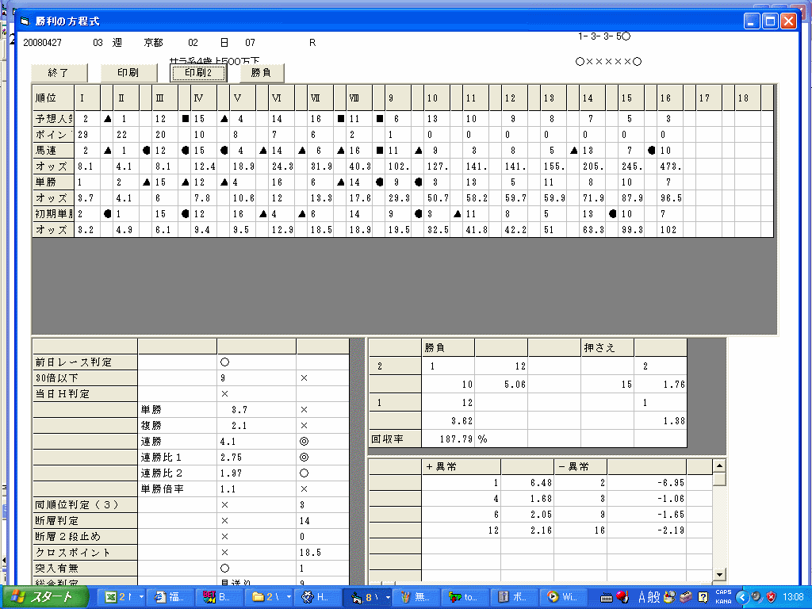Click the 7.8 win odds cell

[205, 198]
